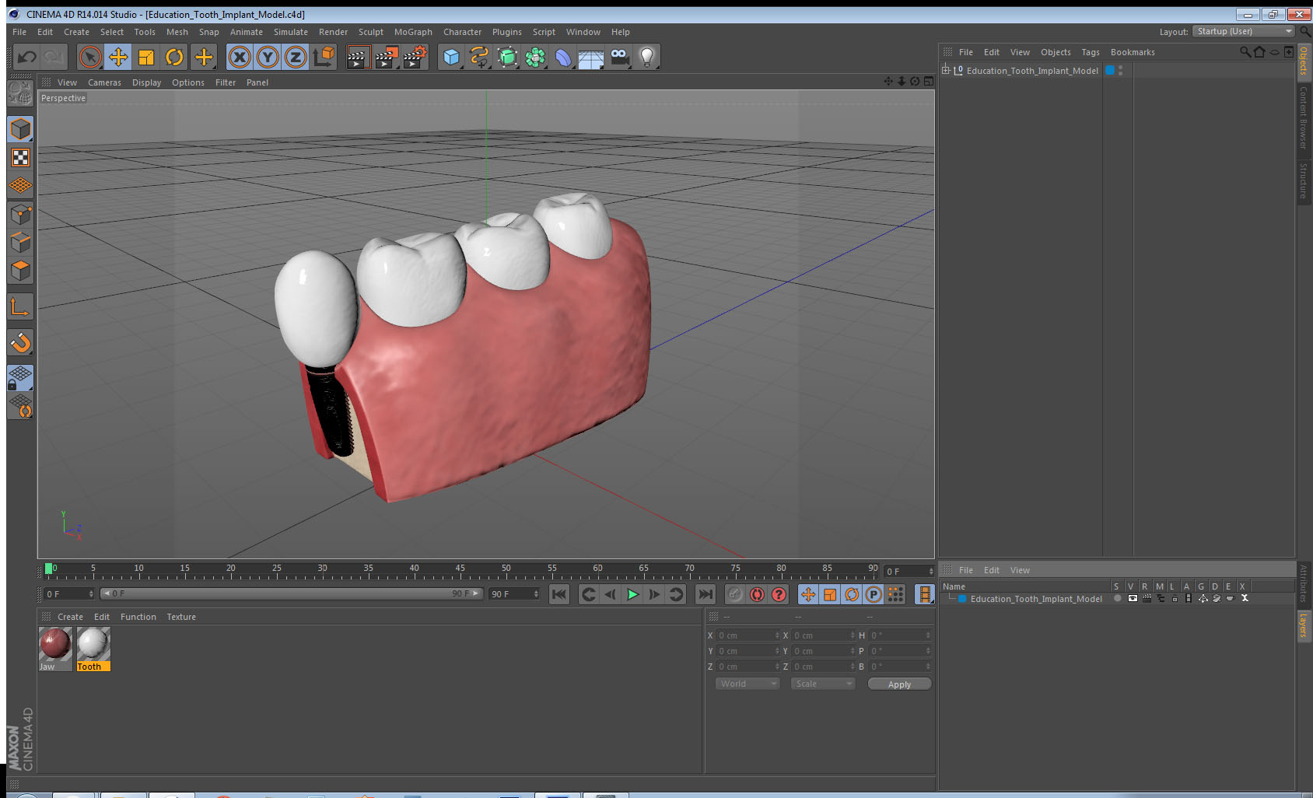This screenshot has height=798, width=1313.
Task: Open the Mesh menu
Action: 177,32
